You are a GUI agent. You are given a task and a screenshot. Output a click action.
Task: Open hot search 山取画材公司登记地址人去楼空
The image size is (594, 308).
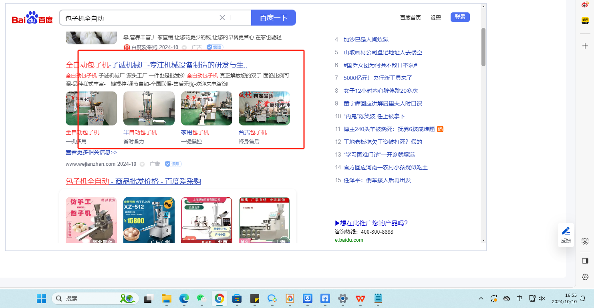click(383, 52)
